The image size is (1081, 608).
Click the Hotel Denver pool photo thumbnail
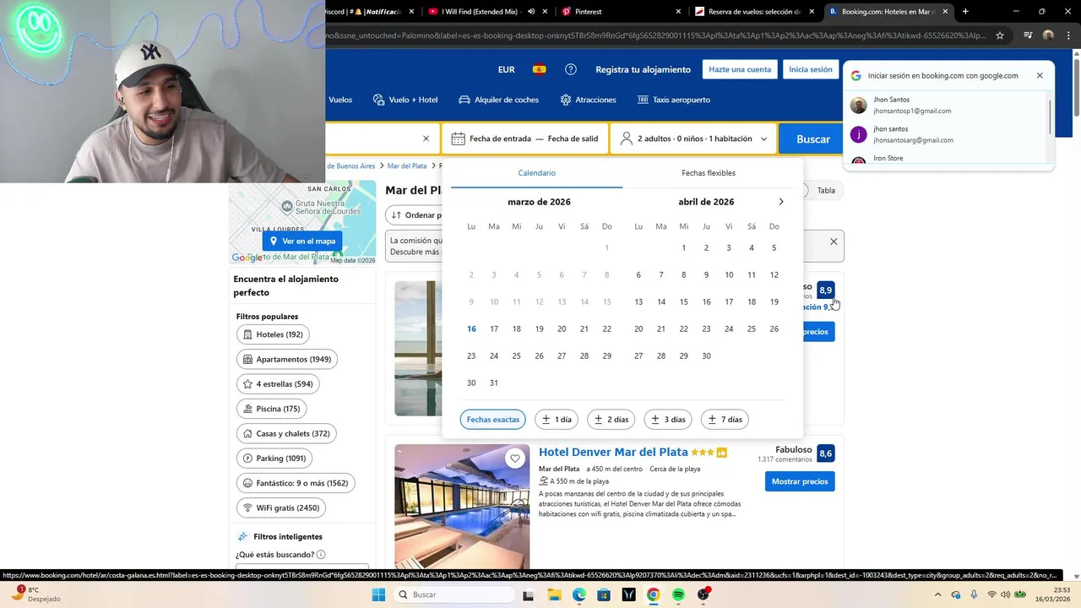[x=462, y=505]
